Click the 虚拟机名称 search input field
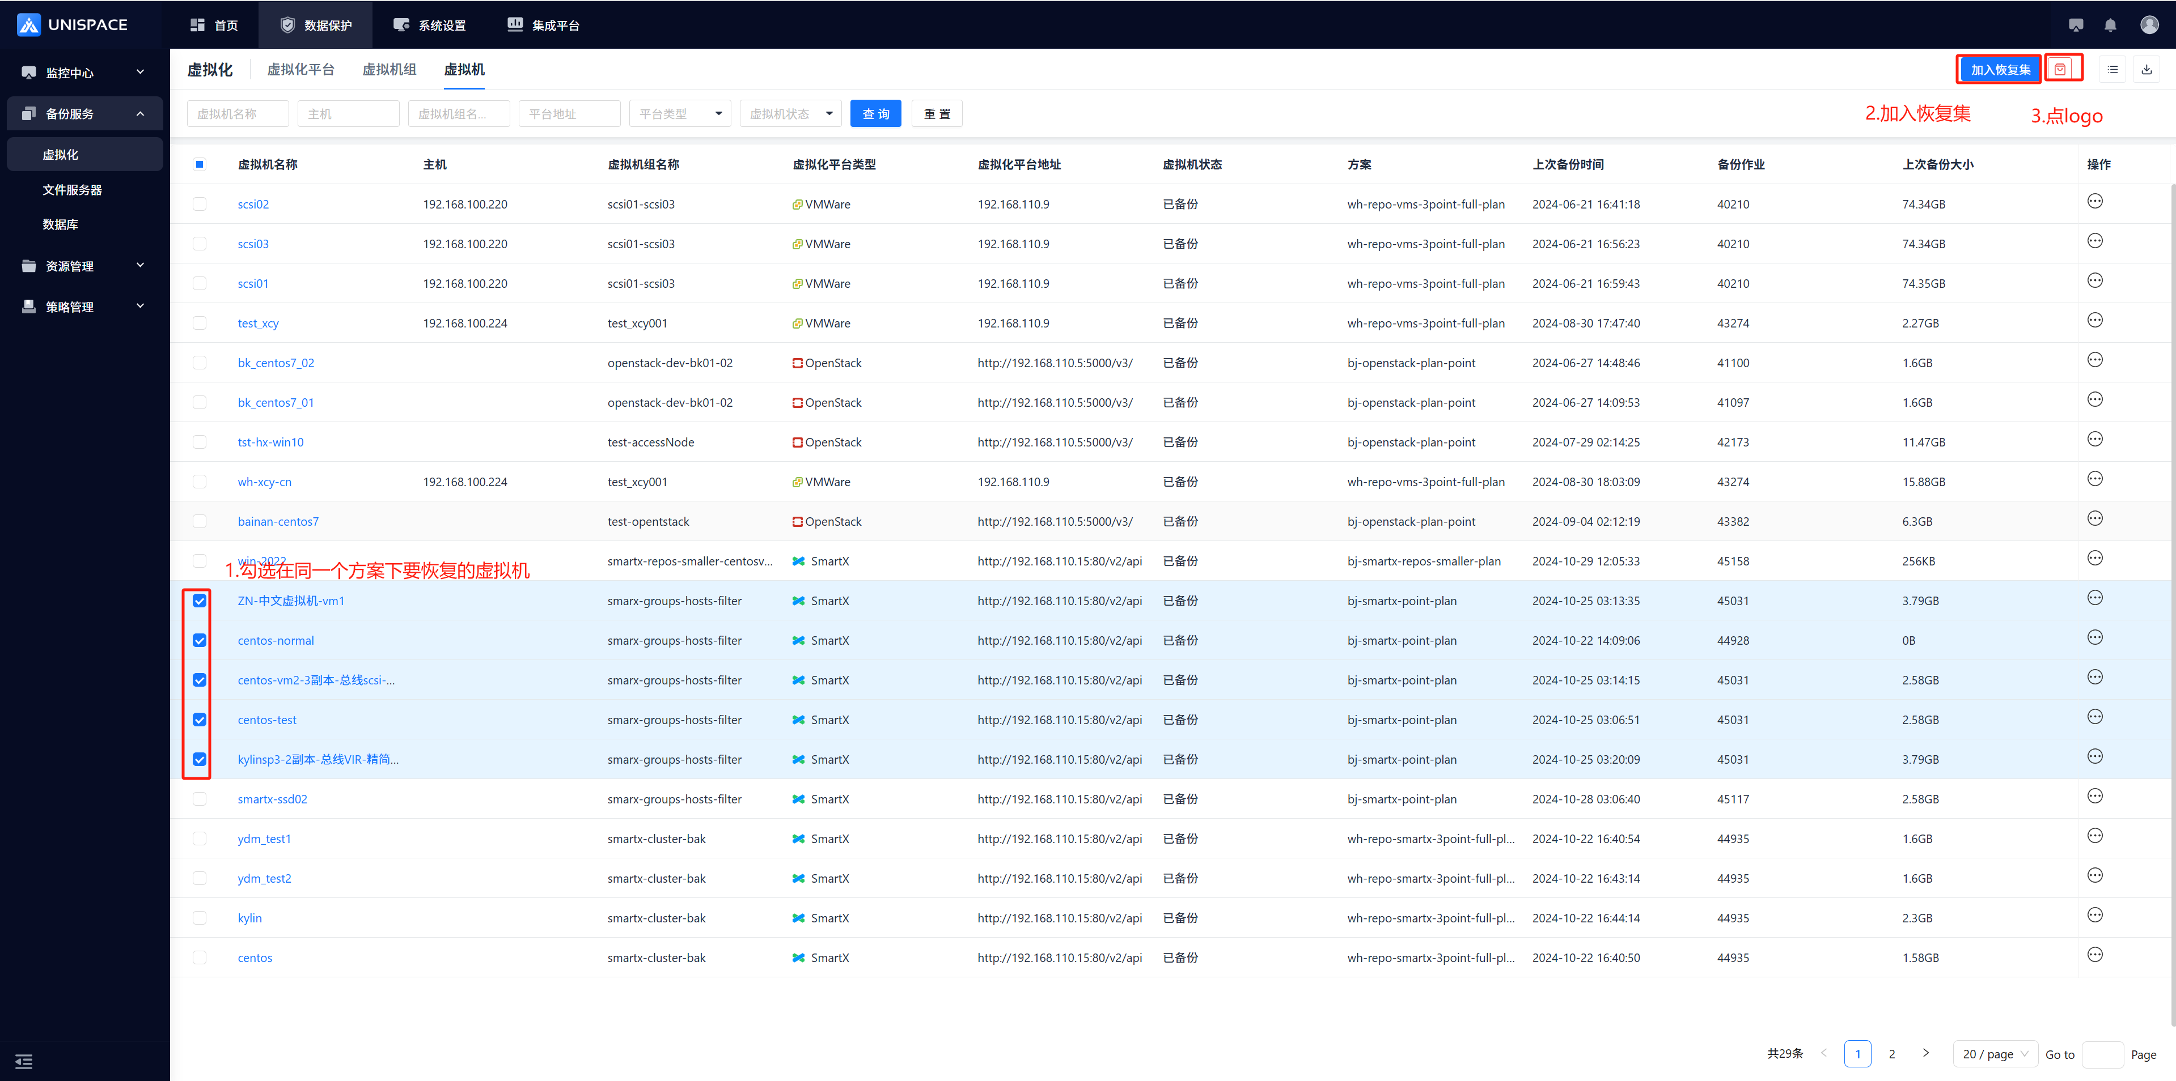This screenshot has width=2176, height=1081. point(238,114)
